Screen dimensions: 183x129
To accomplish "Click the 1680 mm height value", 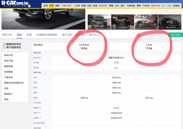I will coord(116,88).
